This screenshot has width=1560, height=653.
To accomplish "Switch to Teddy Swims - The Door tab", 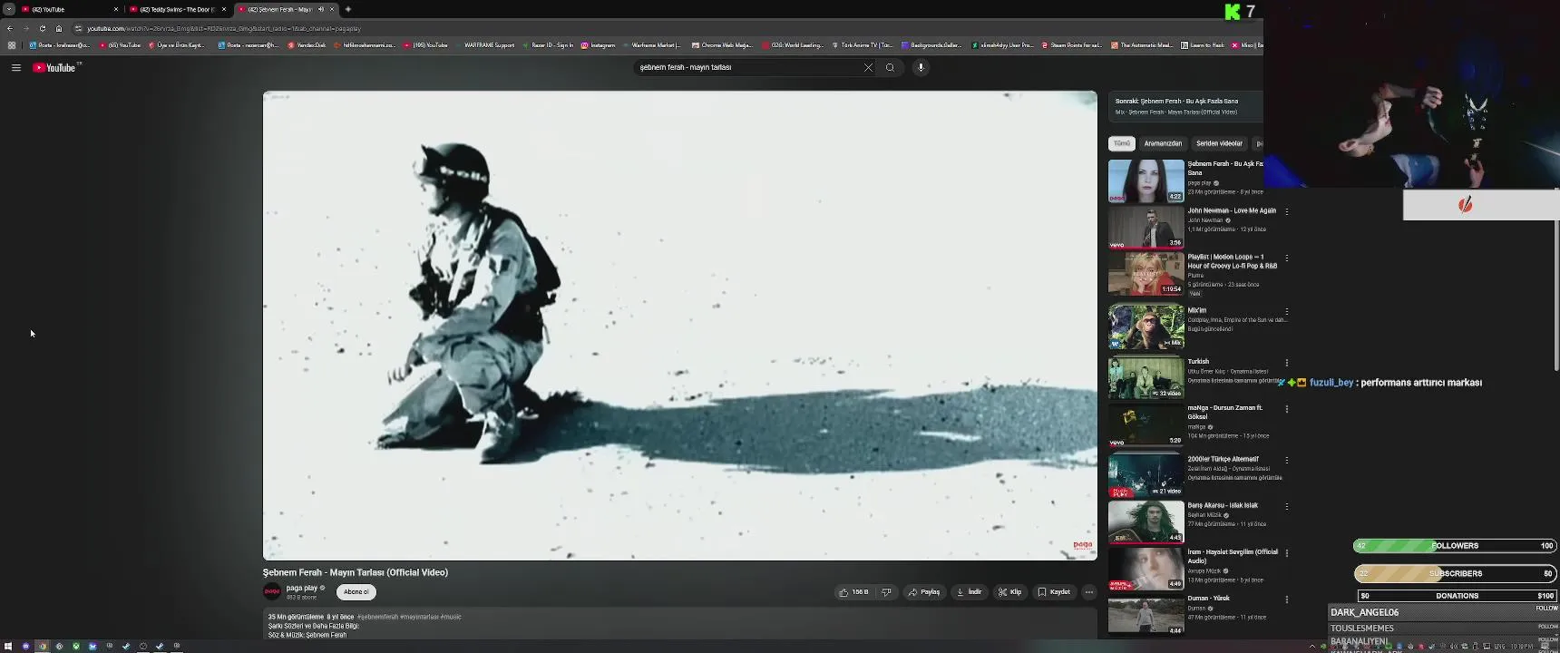I will (177, 9).
